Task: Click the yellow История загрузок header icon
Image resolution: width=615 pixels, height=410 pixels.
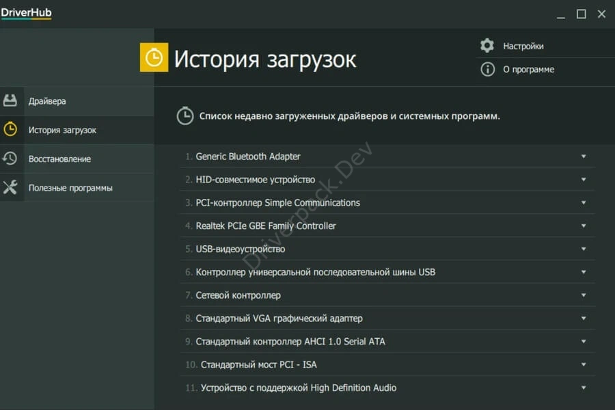Action: [x=154, y=57]
